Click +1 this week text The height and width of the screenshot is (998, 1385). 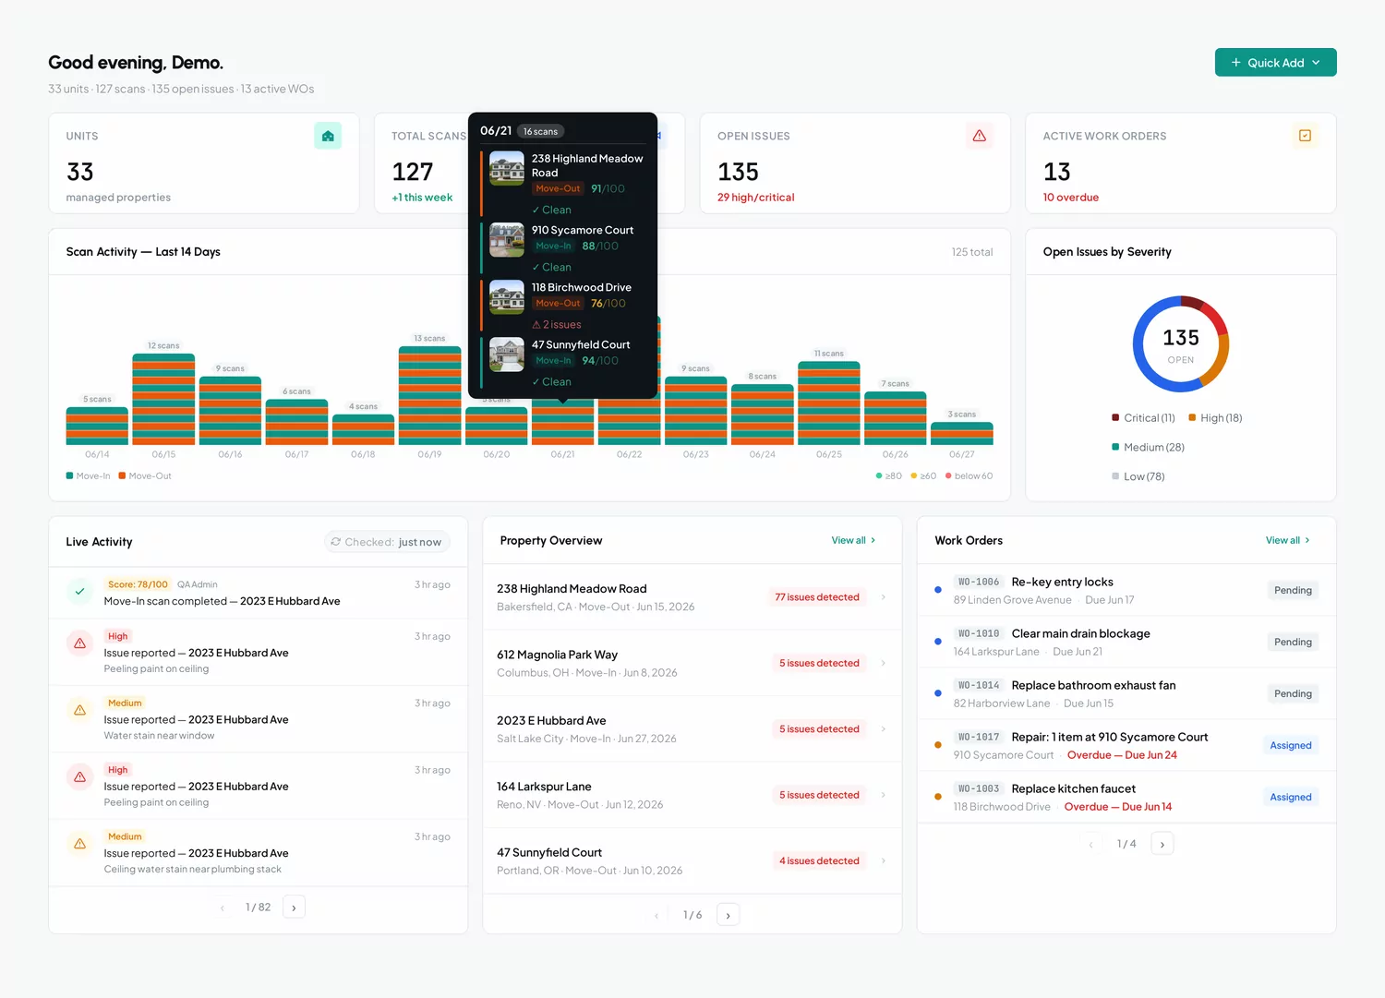(422, 198)
